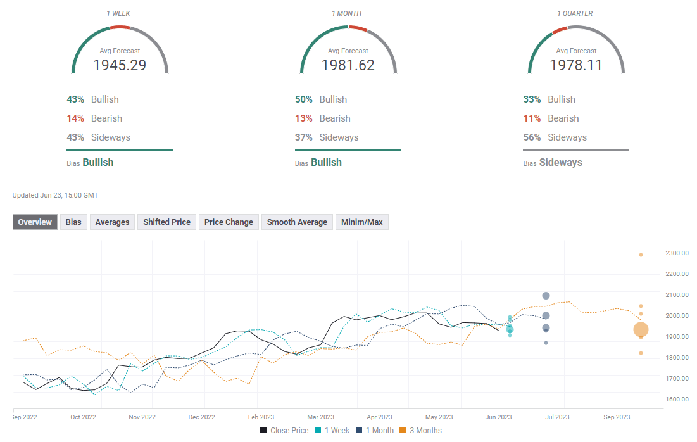Select the Shifted Price tab
Image resolution: width=697 pixels, height=442 pixels.
point(166,222)
